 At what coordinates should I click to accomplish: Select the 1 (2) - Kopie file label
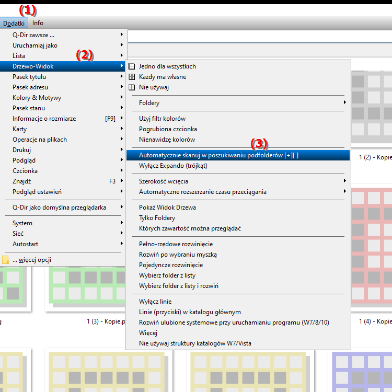pos(375,157)
